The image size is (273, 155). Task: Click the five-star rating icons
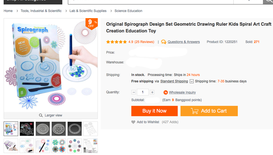pos(116,42)
